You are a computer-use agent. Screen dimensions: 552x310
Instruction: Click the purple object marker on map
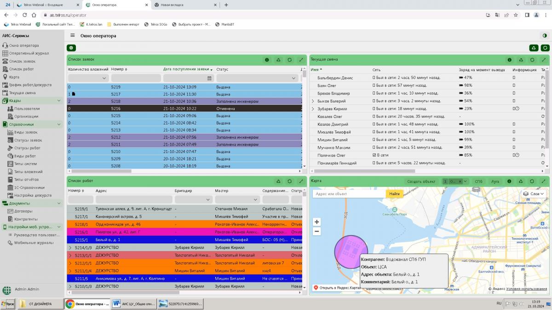351,252
